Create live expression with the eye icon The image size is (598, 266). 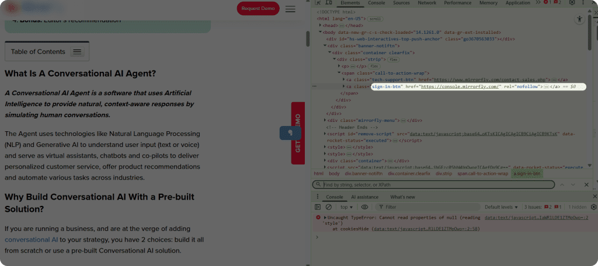364,207
